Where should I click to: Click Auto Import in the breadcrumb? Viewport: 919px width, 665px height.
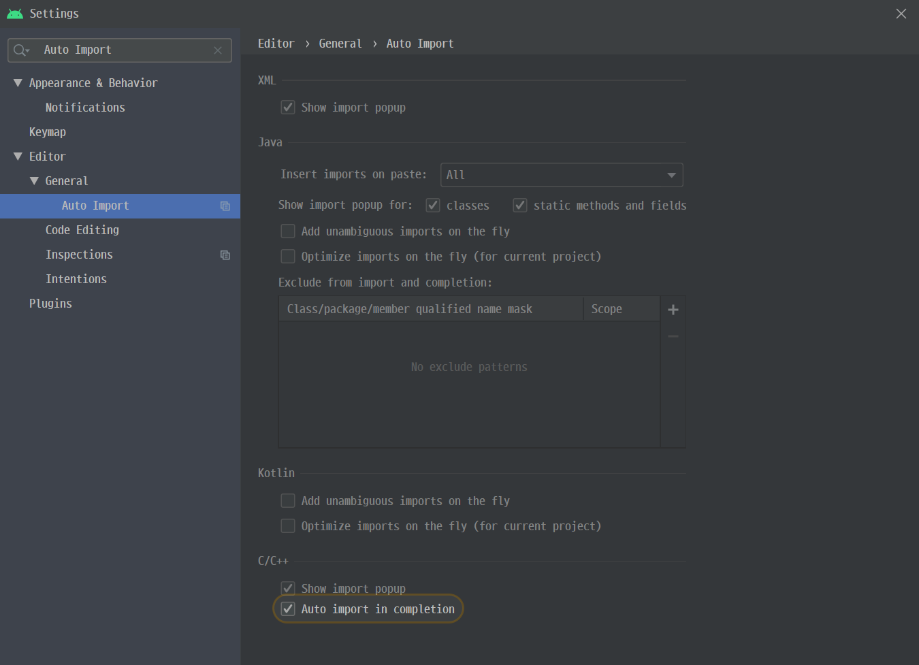(x=420, y=44)
